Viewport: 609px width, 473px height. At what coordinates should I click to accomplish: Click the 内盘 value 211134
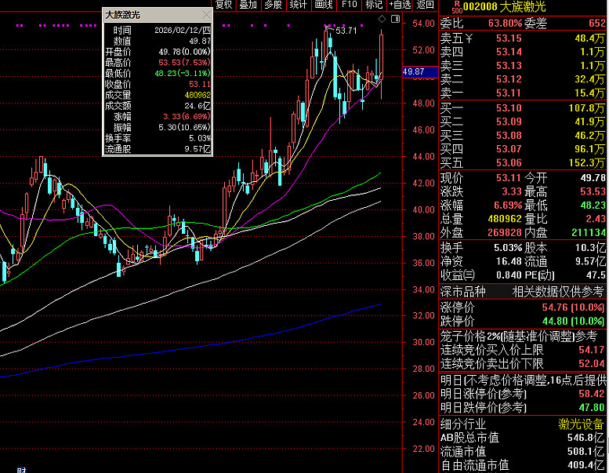pyautogui.click(x=589, y=232)
